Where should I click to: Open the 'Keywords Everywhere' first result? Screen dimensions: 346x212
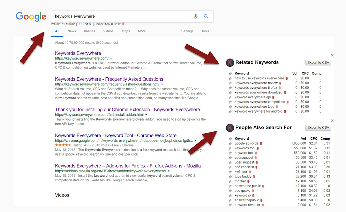[78, 53]
